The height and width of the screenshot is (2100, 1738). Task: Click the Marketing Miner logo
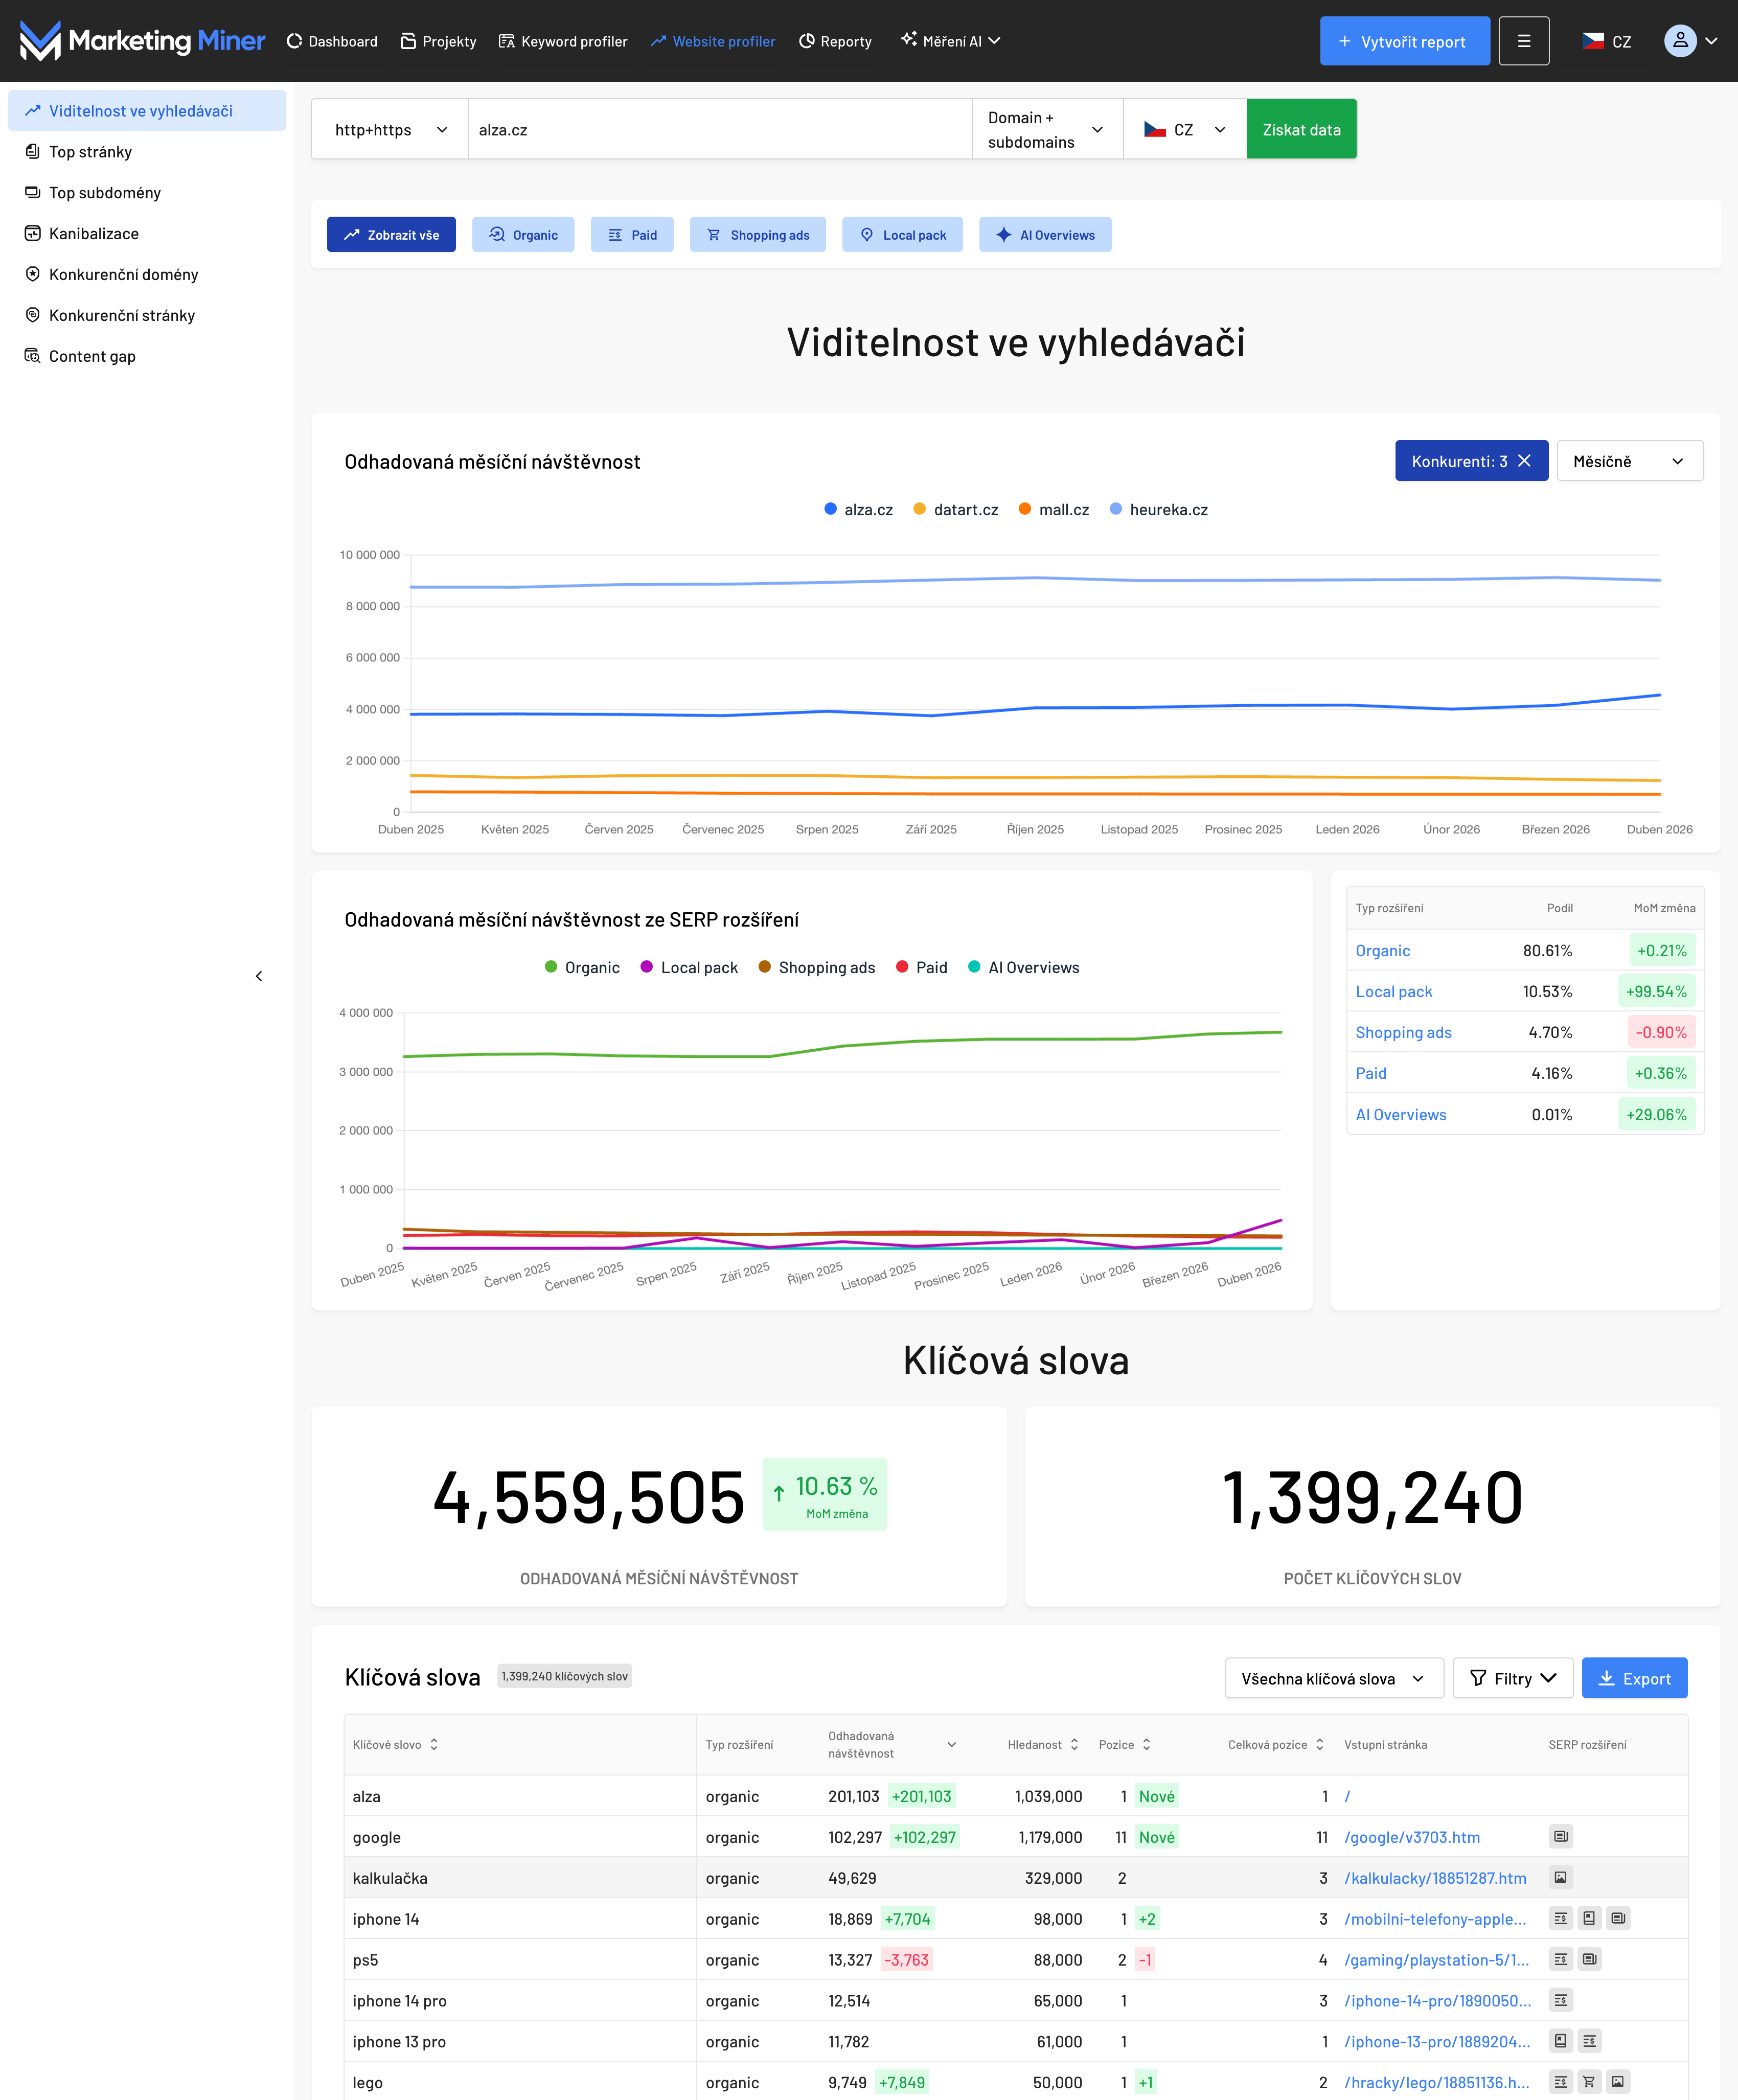click(x=142, y=41)
